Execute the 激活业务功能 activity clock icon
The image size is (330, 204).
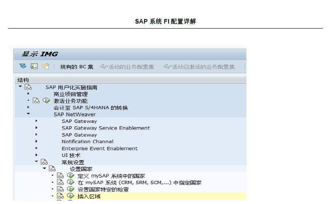pyautogui.click(x=46, y=101)
